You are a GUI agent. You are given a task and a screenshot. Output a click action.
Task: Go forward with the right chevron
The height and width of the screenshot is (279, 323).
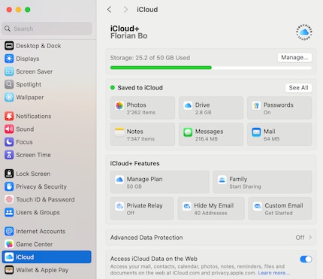pyautogui.click(x=125, y=10)
